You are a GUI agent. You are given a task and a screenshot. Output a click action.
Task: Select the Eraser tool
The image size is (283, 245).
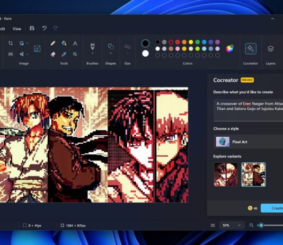pyautogui.click(x=53, y=54)
